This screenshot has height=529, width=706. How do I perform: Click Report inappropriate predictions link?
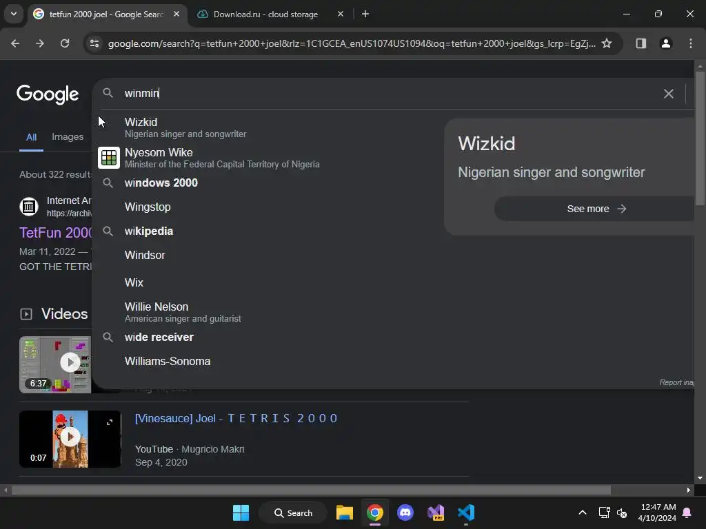(x=676, y=382)
